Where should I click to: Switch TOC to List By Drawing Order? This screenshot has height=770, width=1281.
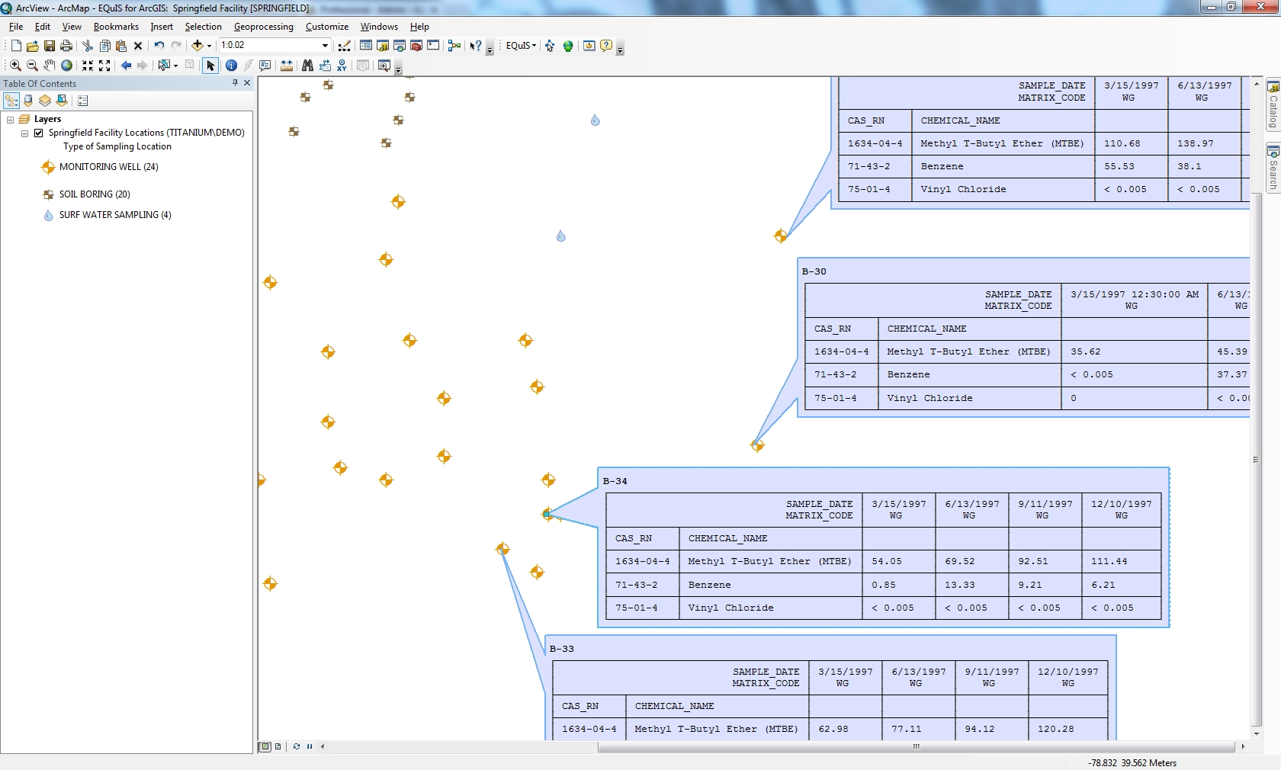11,101
